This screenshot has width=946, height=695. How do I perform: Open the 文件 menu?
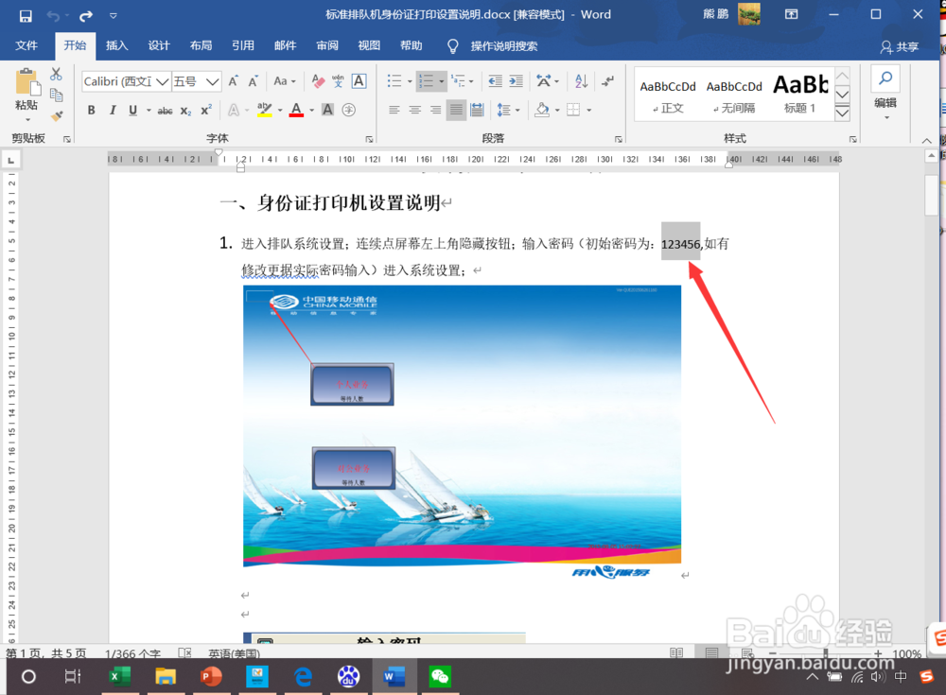27,45
